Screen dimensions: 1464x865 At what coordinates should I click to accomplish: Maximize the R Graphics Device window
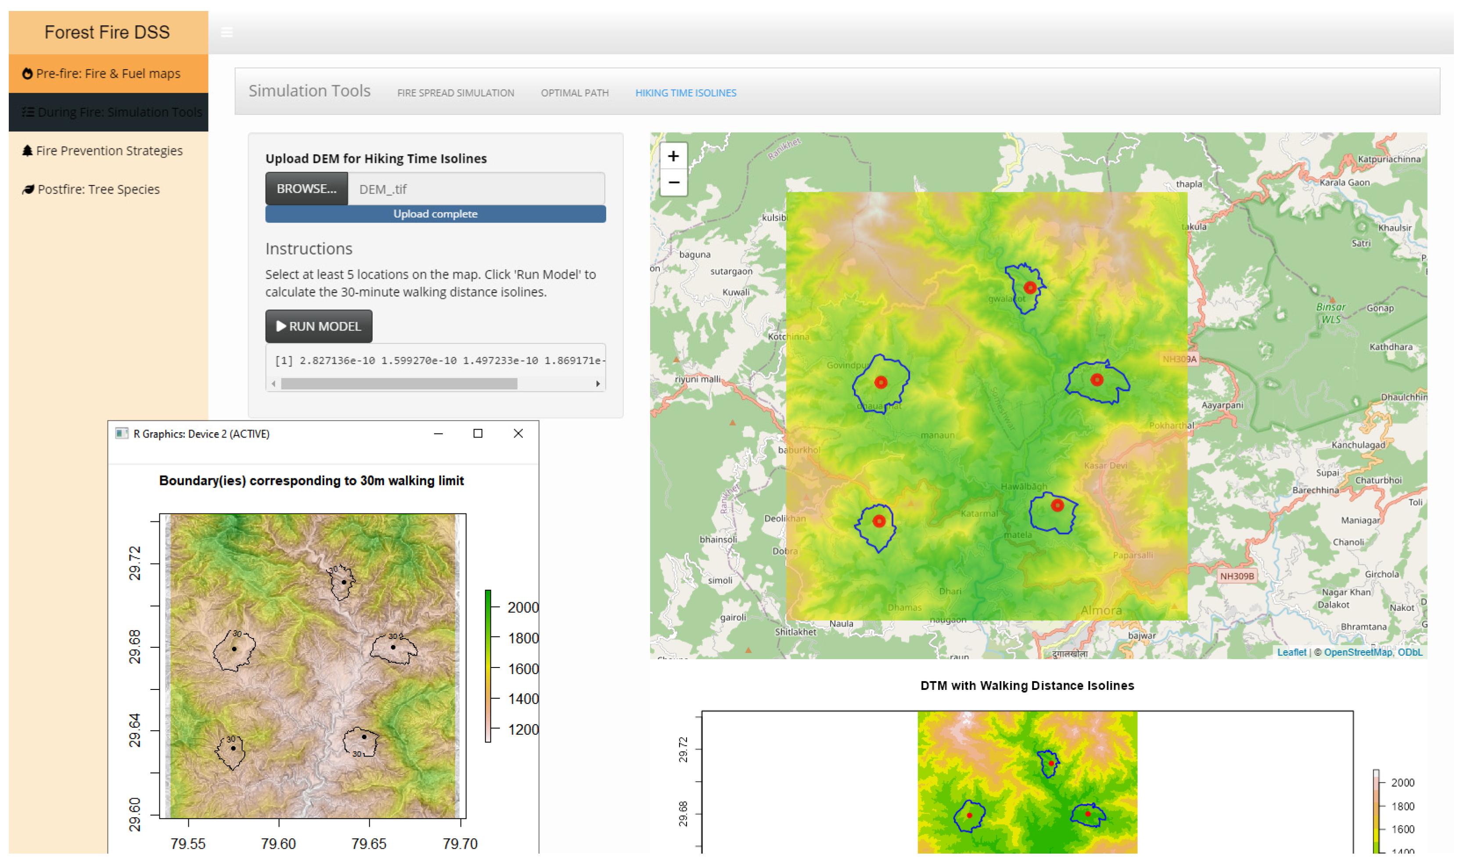[478, 433]
